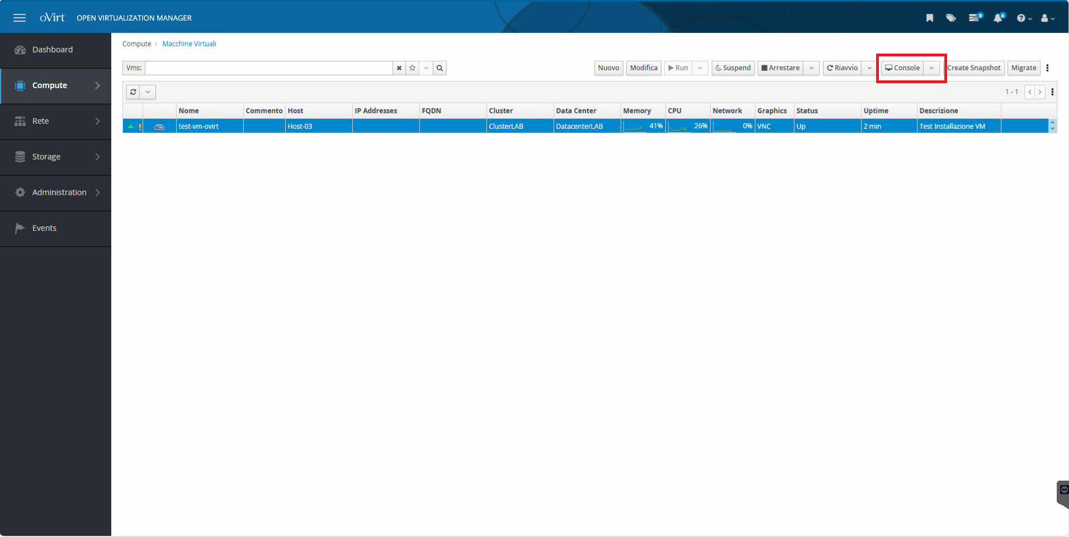Image resolution: width=1069 pixels, height=537 pixels.
Task: Expand the Storage sidebar section
Action: click(55, 157)
